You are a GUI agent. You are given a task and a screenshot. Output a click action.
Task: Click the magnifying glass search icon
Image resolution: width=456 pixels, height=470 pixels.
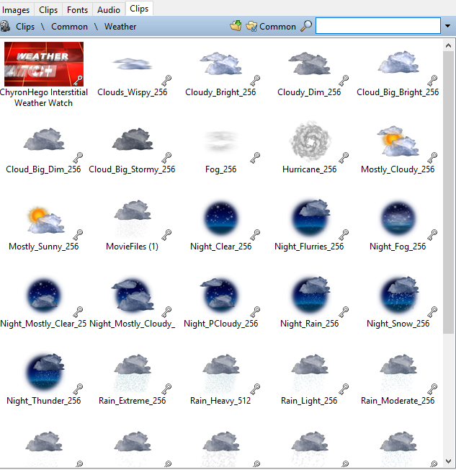306,26
